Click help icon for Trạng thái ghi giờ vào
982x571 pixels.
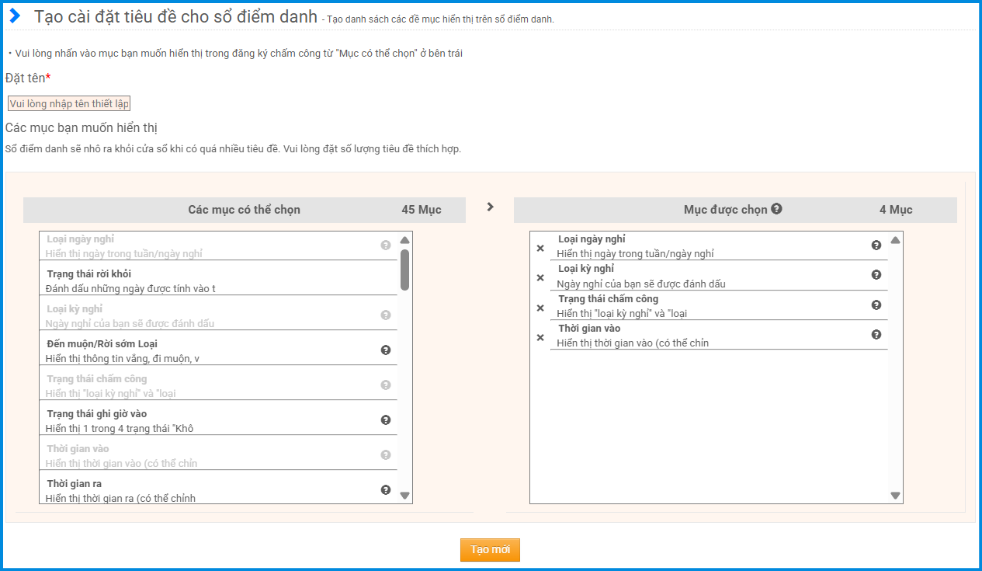[386, 420]
